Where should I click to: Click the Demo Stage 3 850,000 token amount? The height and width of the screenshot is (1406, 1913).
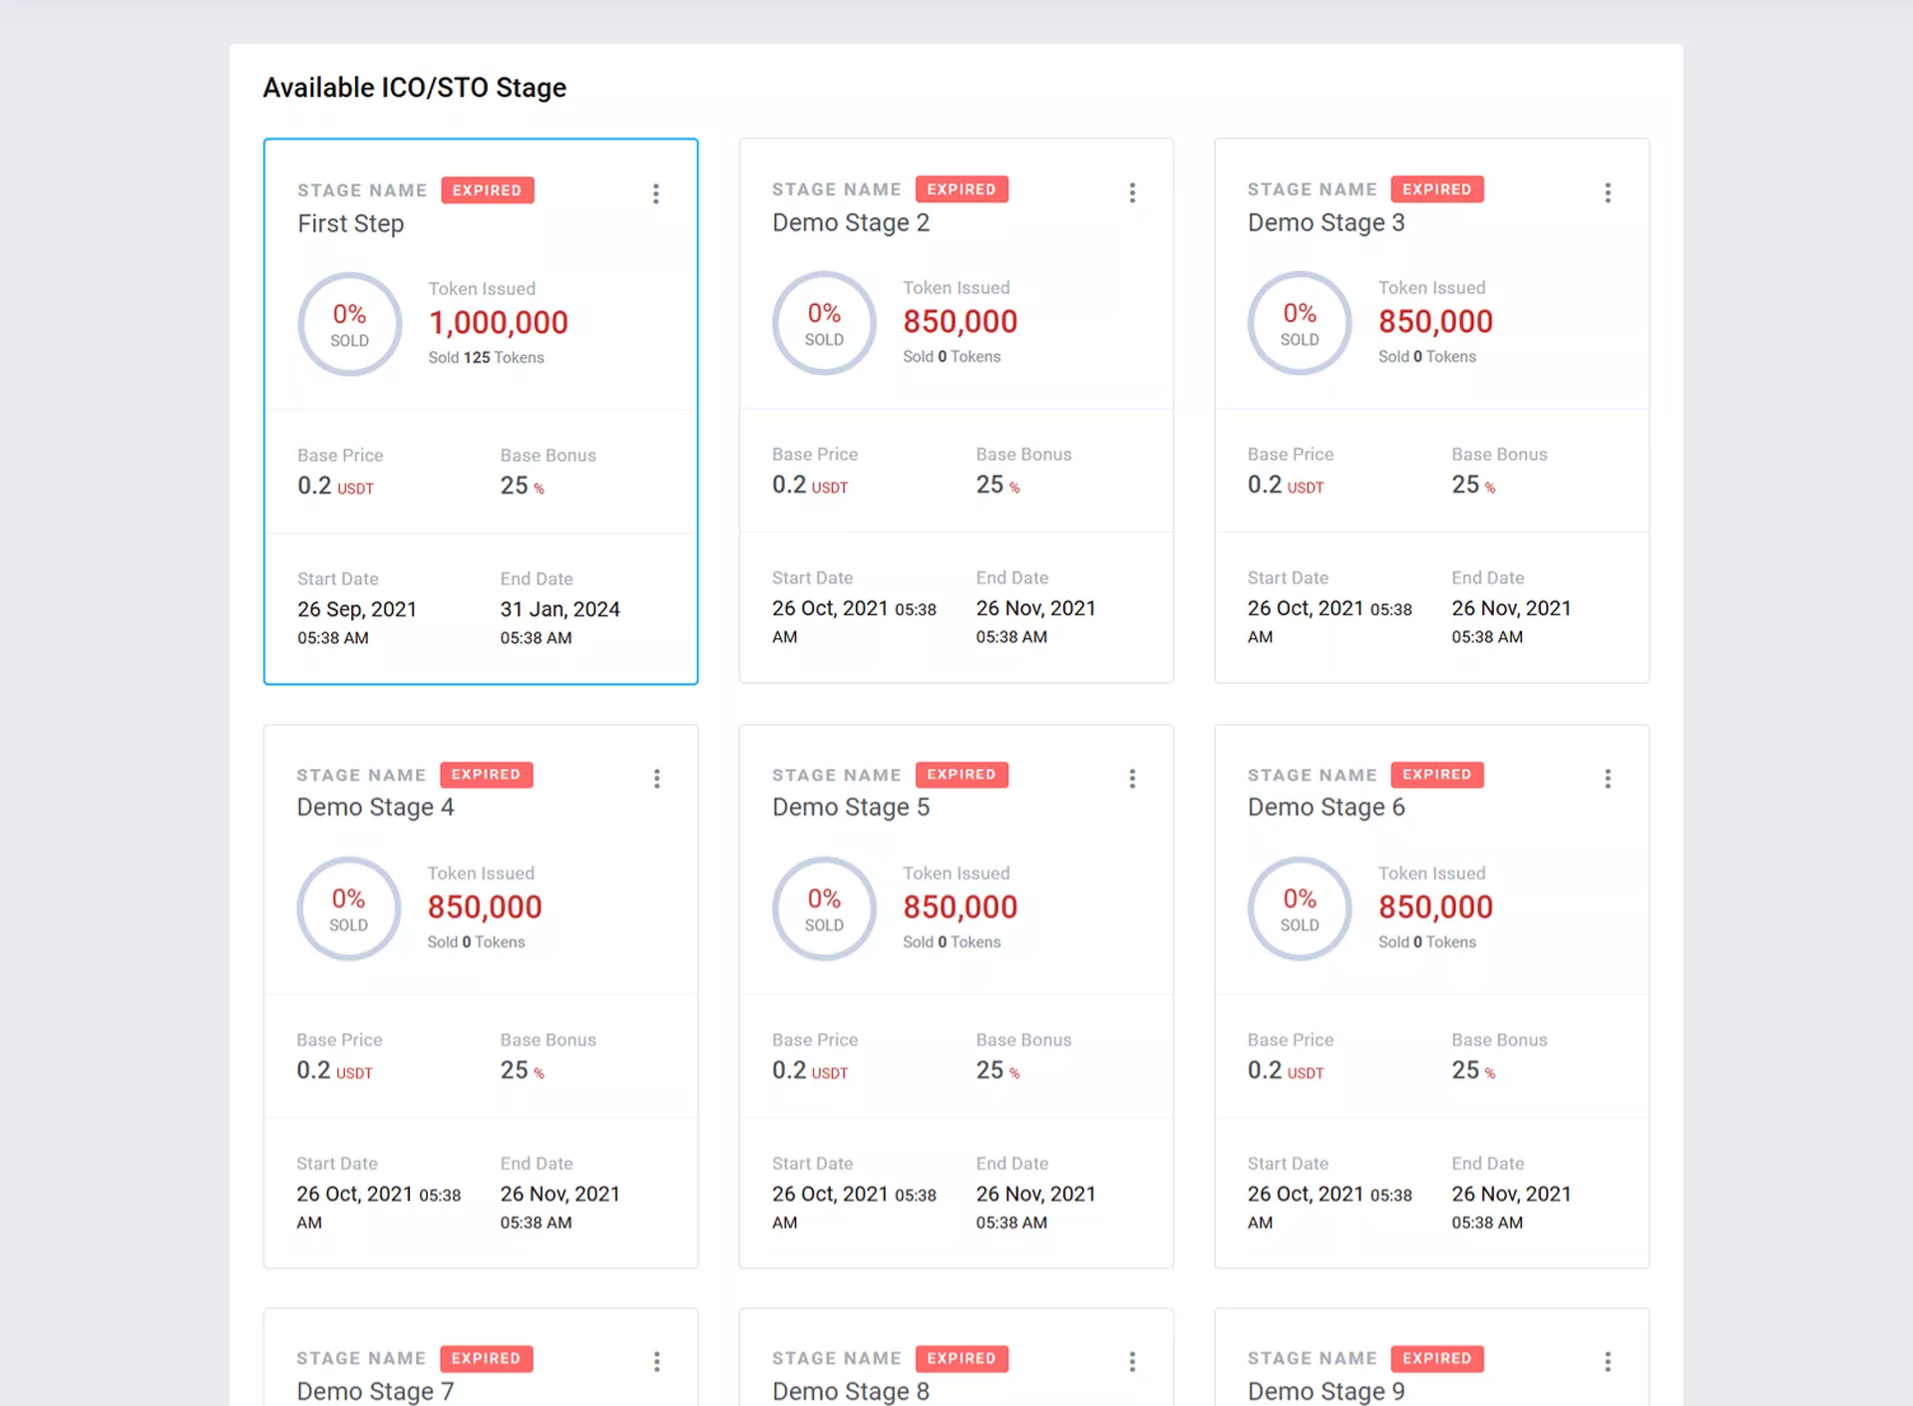pos(1434,322)
